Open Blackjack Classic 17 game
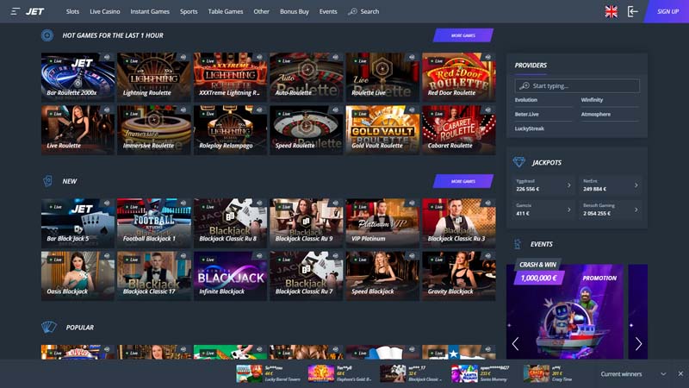This screenshot has width=689, height=388. 154,276
